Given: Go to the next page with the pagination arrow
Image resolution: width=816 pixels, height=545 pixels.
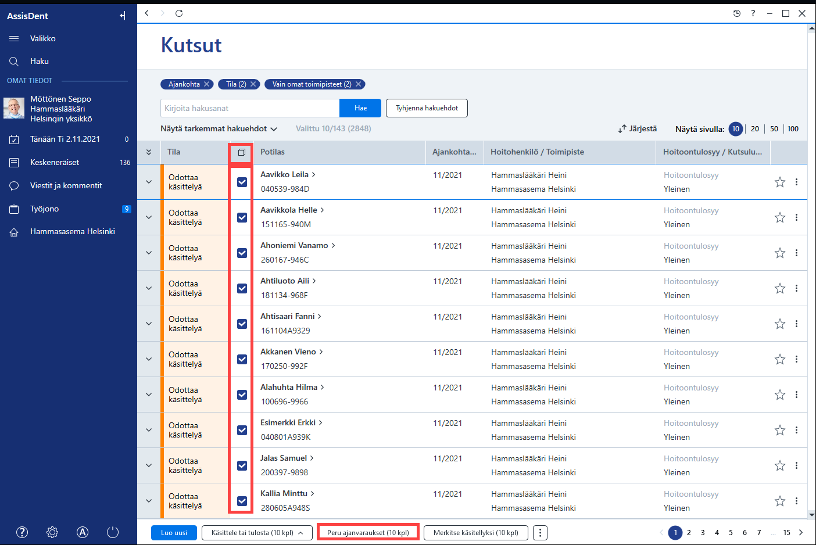Looking at the screenshot, I should point(801,532).
